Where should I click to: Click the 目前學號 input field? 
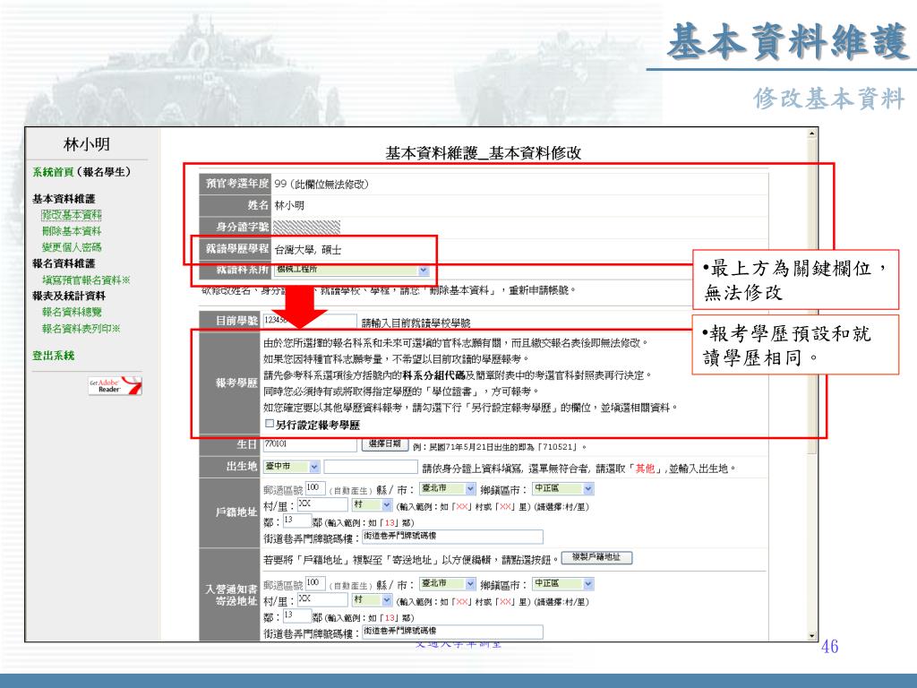(x=309, y=321)
